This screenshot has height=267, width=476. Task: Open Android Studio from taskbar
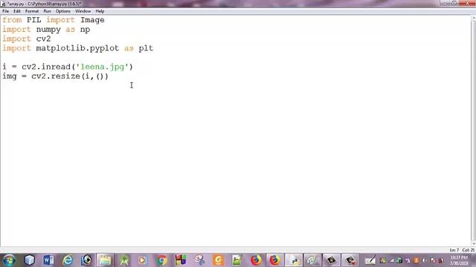[124, 260]
